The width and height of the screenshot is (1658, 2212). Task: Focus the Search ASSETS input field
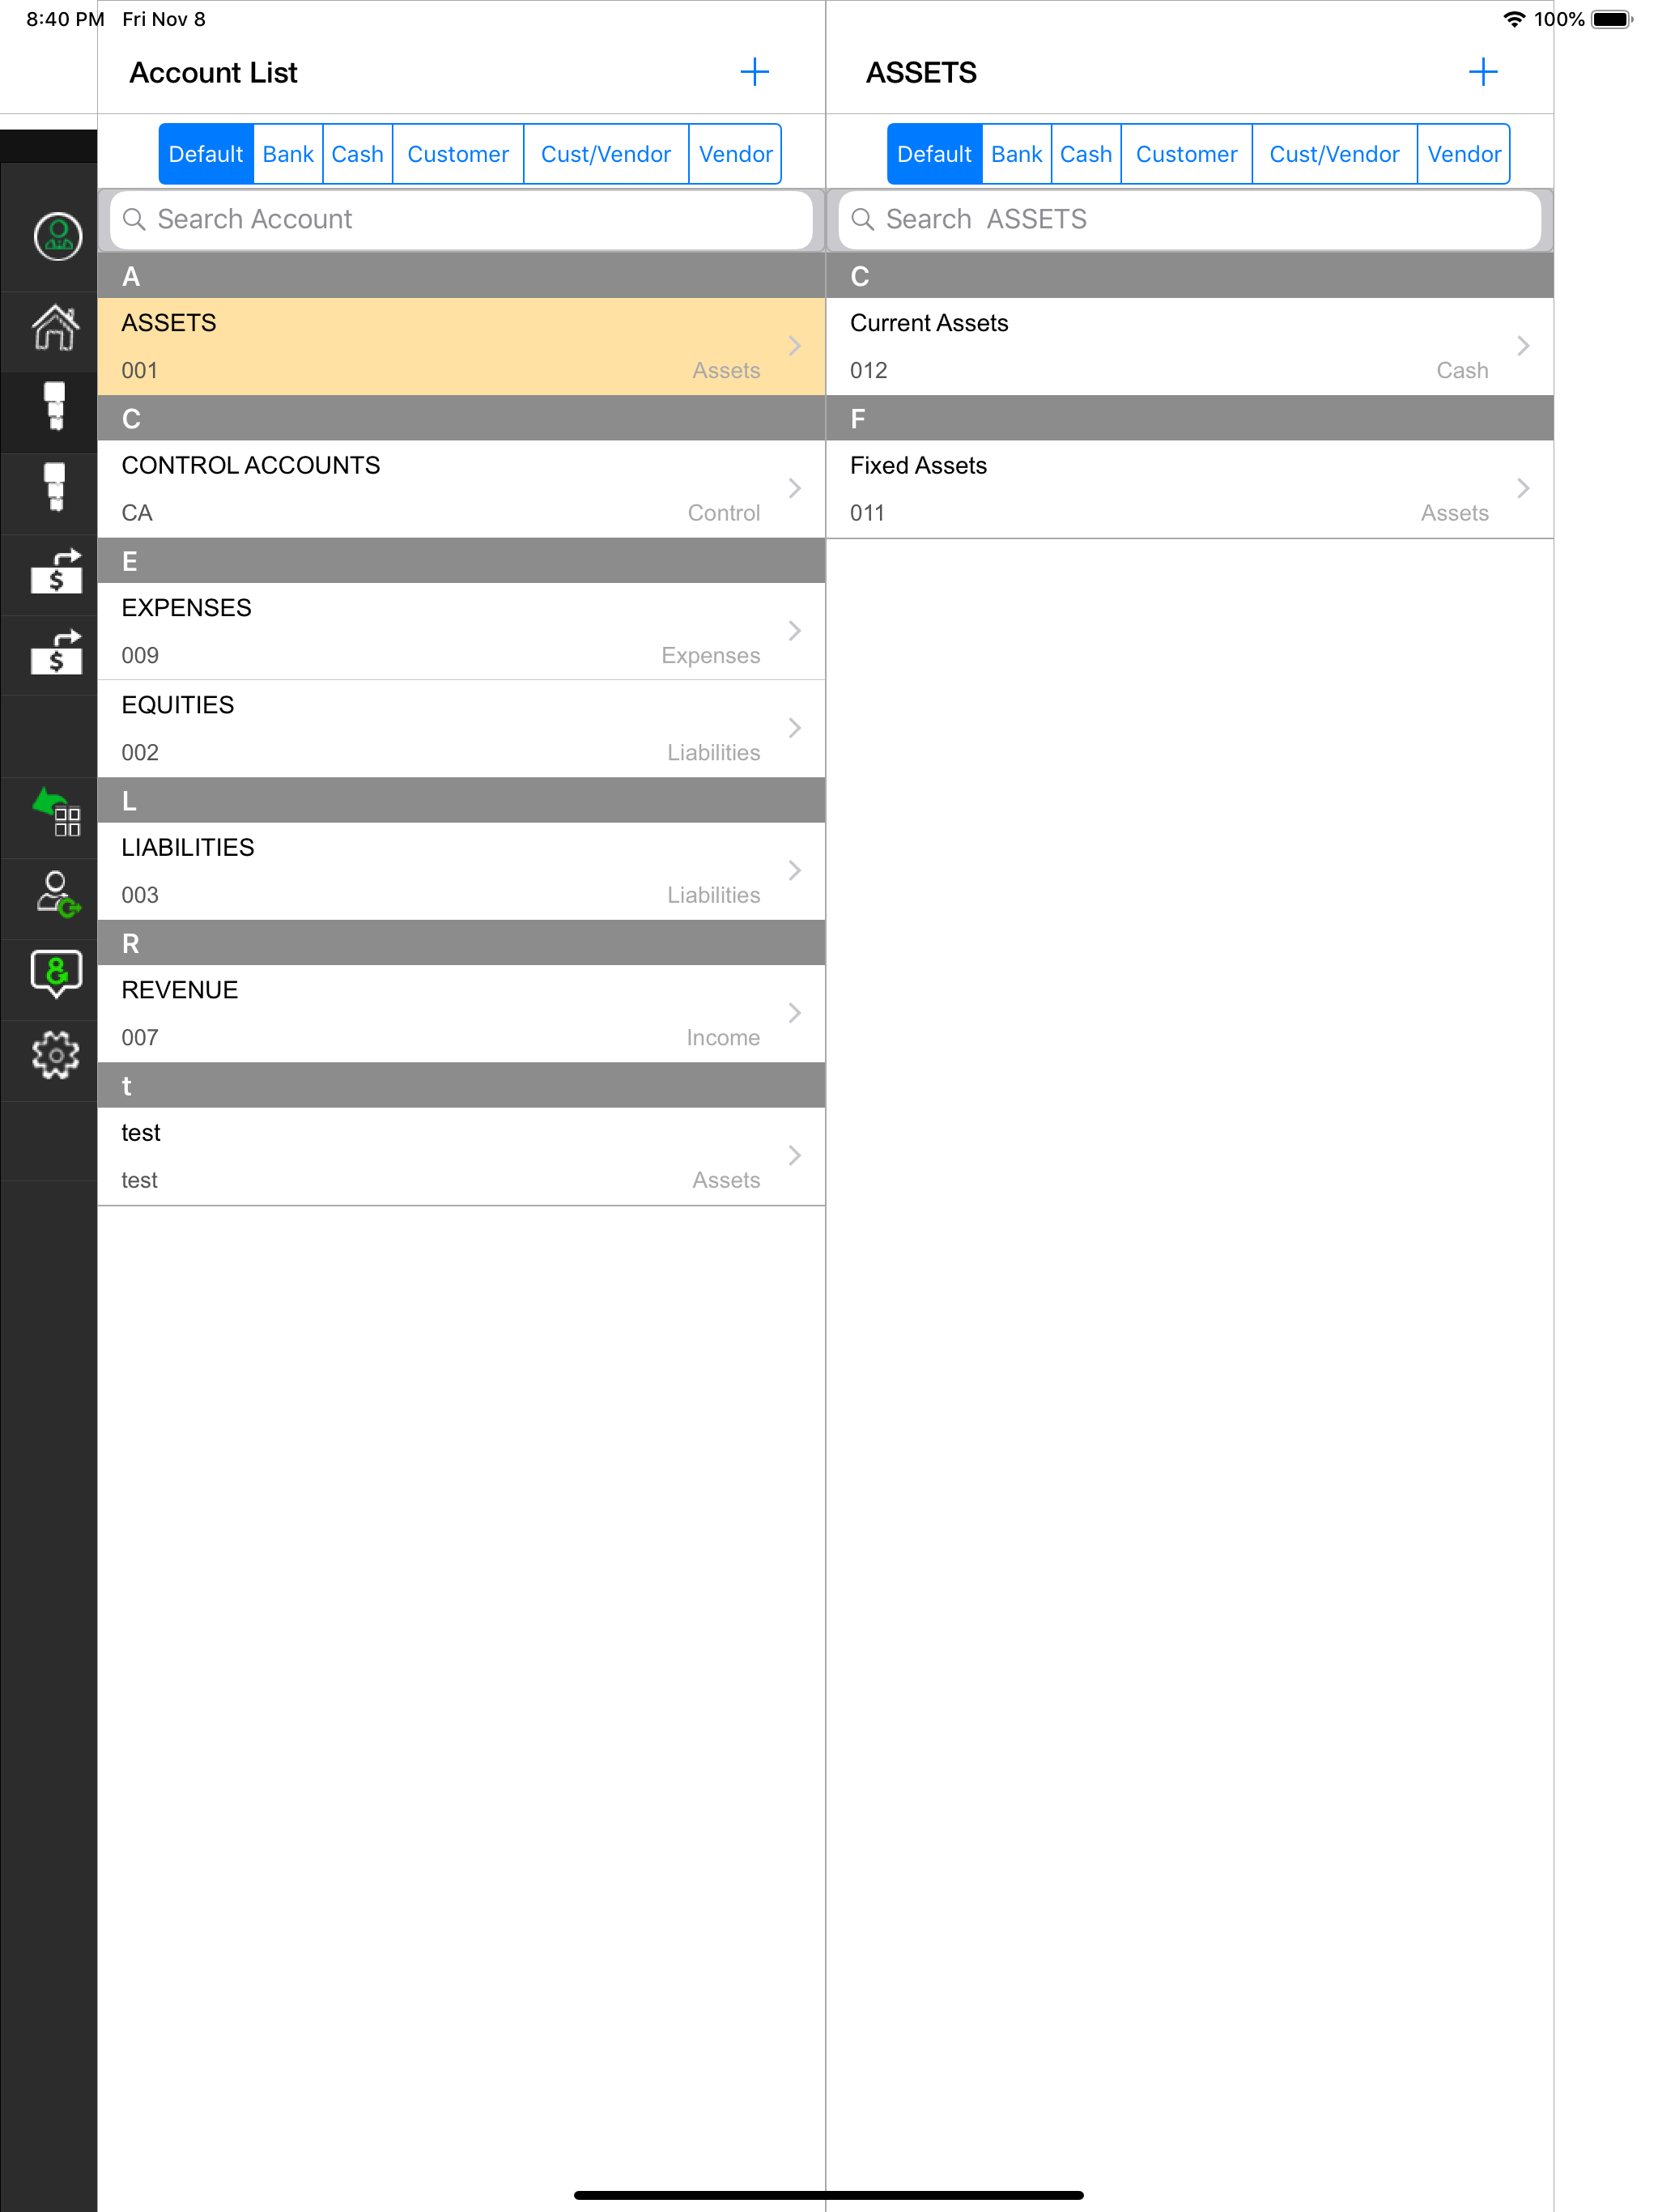point(1190,219)
